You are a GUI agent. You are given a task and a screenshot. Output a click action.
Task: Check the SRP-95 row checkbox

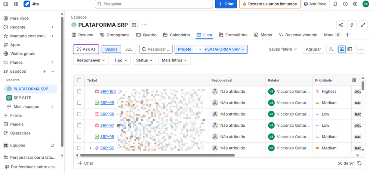click(x=79, y=137)
